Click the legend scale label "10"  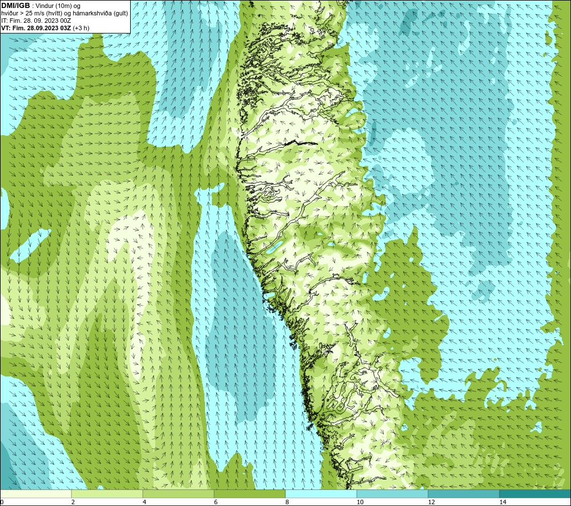(x=360, y=503)
